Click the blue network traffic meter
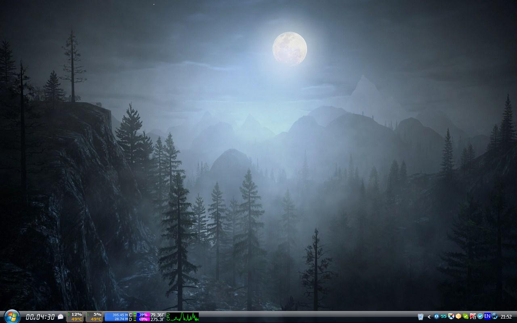Screen dimensions: 517x323 point(116,317)
